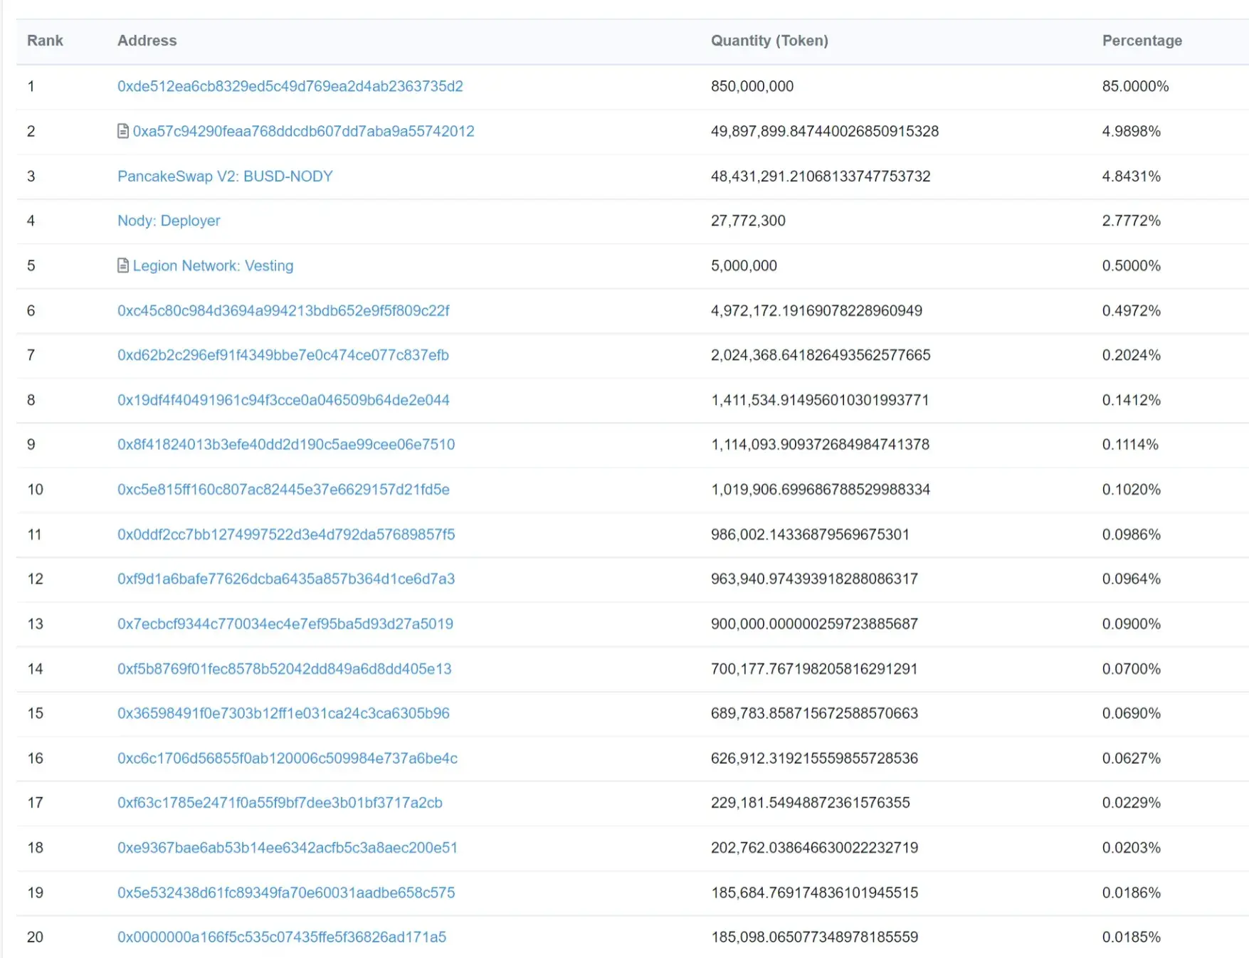Open address 0xde512ea6cb8329ed5c49d769ea2d4ab2363735d2
This screenshot has height=958, width=1249.
click(x=290, y=86)
